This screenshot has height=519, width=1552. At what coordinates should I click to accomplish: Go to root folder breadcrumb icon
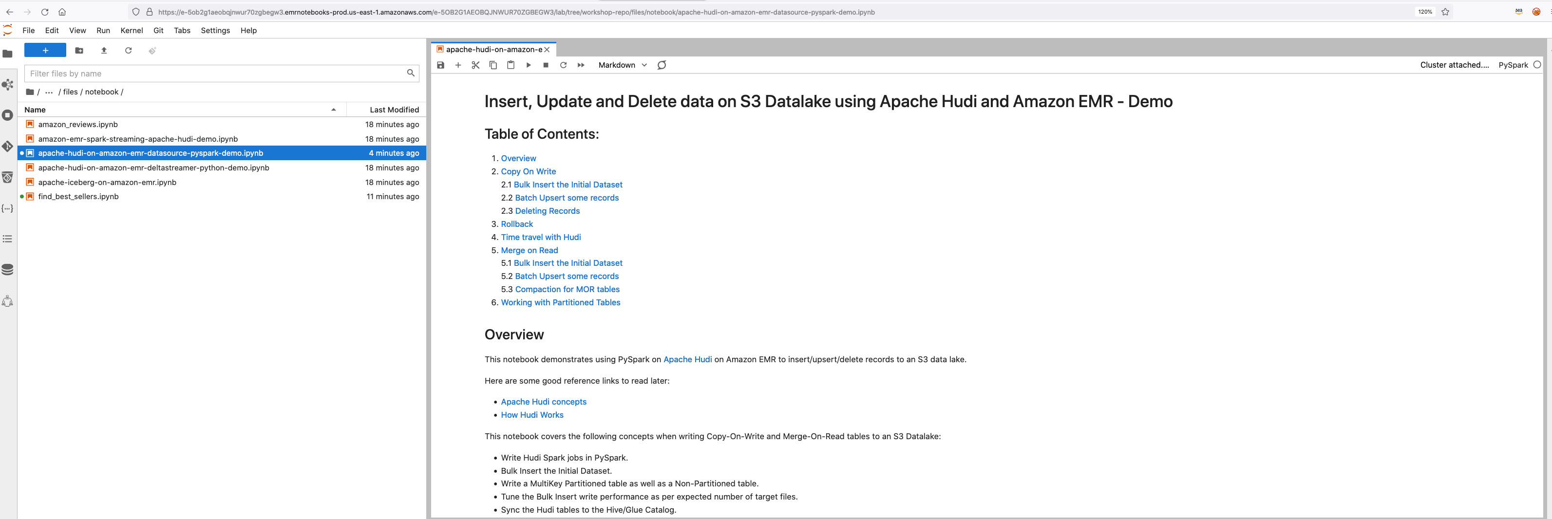(x=30, y=92)
